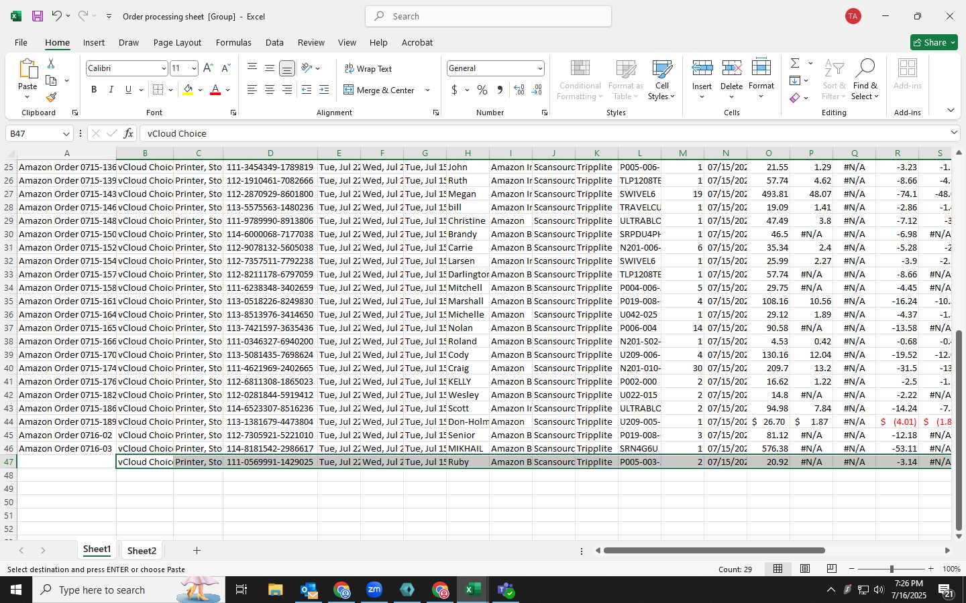Select Align Left icon
The image size is (966, 603).
point(252,90)
